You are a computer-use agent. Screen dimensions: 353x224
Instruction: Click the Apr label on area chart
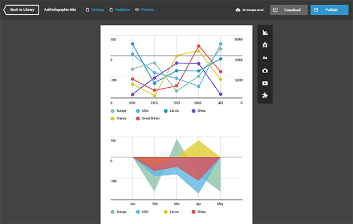[198, 204]
